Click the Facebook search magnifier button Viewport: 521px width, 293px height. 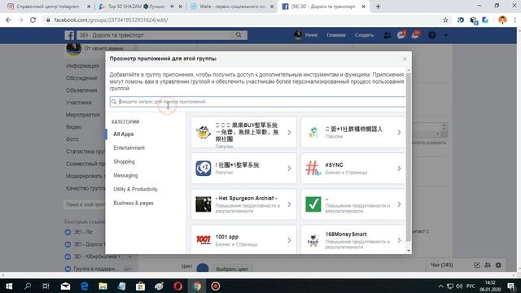239,35
